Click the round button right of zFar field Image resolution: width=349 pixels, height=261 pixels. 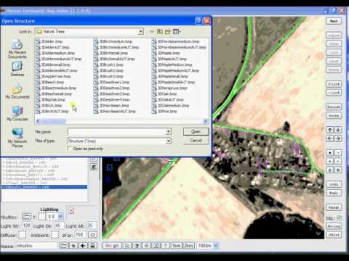coord(92,235)
